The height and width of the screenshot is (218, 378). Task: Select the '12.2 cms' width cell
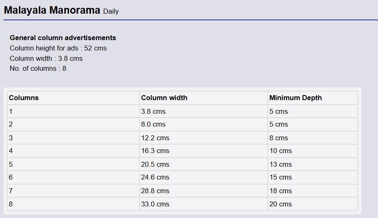point(204,138)
